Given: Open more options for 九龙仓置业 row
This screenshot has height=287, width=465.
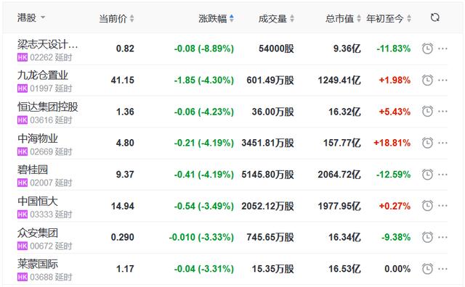Looking at the screenshot, I should tap(442, 80).
